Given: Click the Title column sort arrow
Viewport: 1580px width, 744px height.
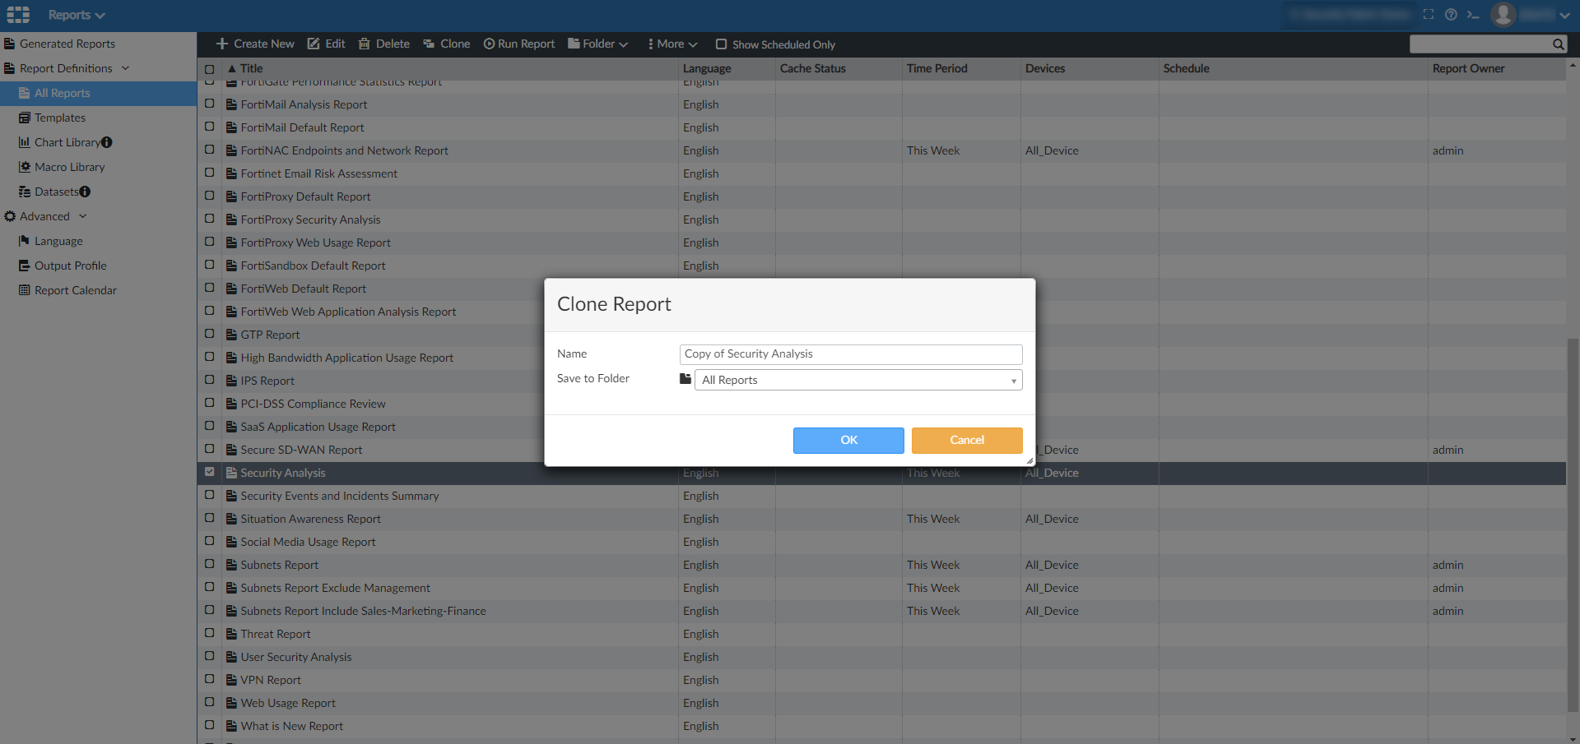Looking at the screenshot, I should coord(232,69).
